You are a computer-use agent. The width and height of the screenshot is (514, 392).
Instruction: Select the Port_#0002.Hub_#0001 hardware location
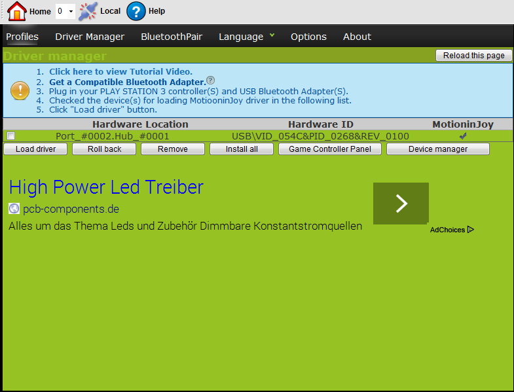pos(113,136)
